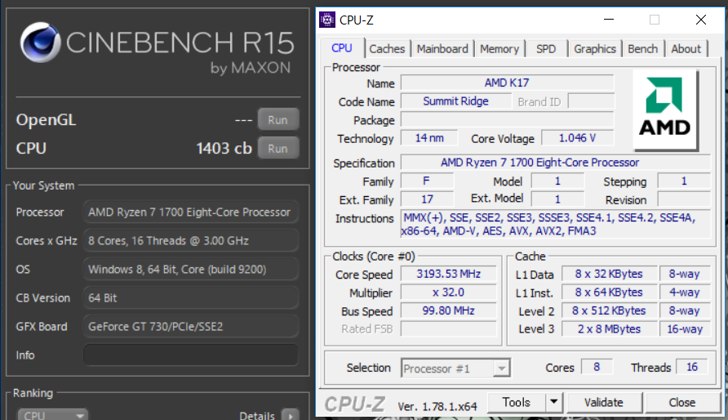Click the CB Version field showing 64 Bit
728x420 pixels.
pyautogui.click(x=191, y=297)
